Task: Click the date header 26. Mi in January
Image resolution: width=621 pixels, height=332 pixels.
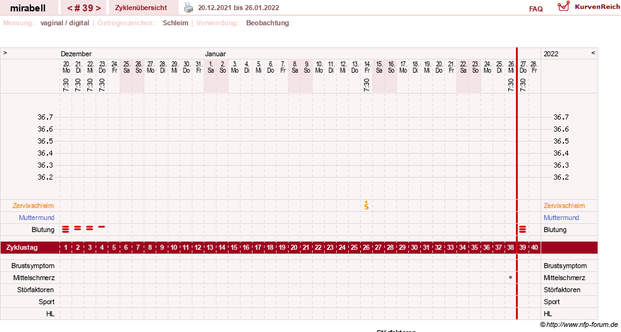Action: [511, 67]
